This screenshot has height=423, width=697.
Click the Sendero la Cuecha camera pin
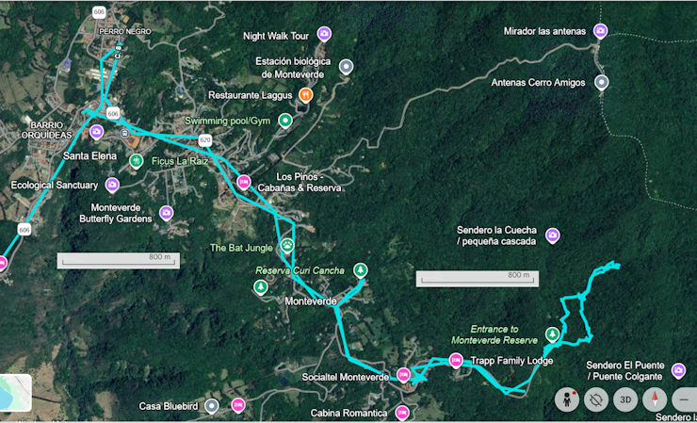[552, 235]
